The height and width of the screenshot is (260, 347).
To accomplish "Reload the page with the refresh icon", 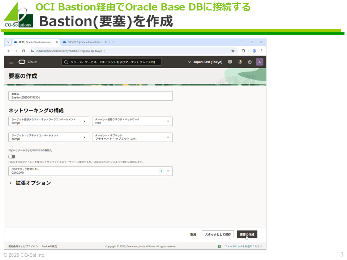I will (23, 51).
